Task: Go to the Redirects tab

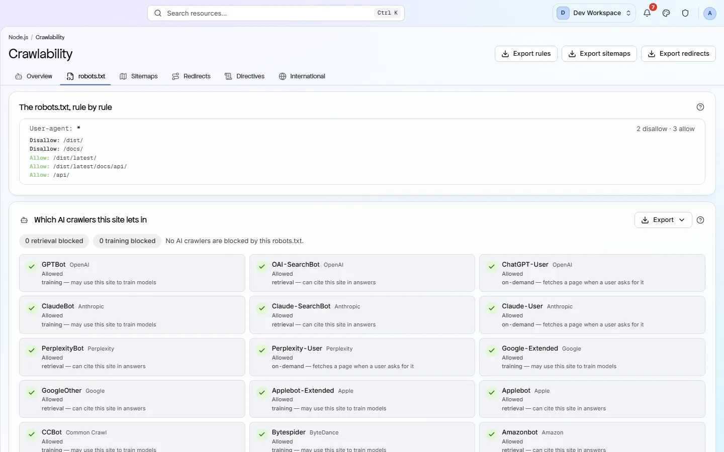Action: point(191,76)
